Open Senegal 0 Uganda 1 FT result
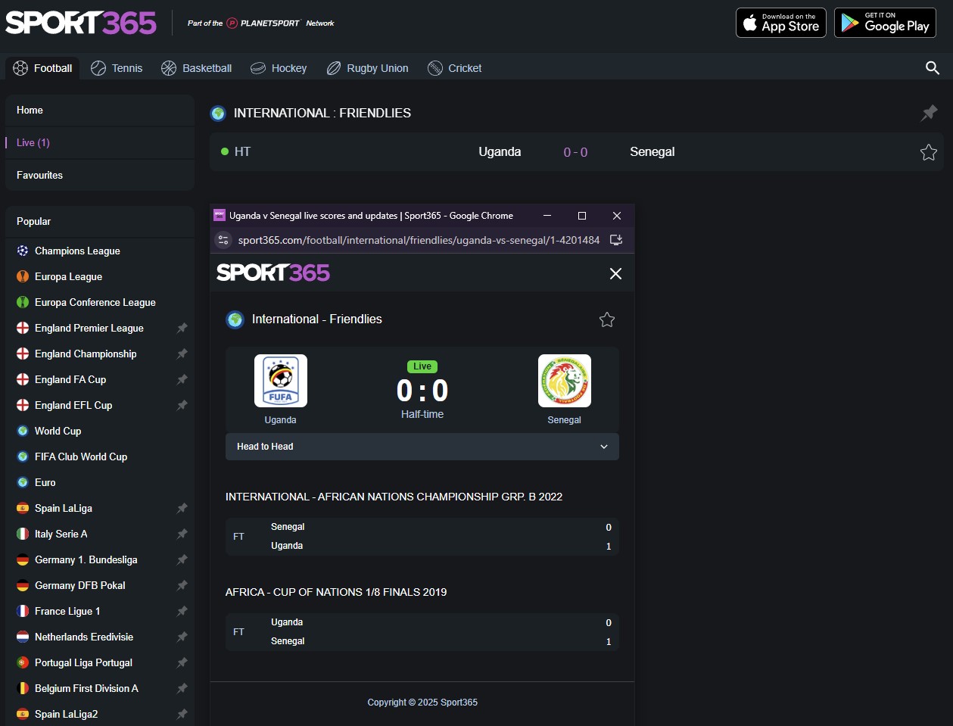953x726 pixels. 422,537
